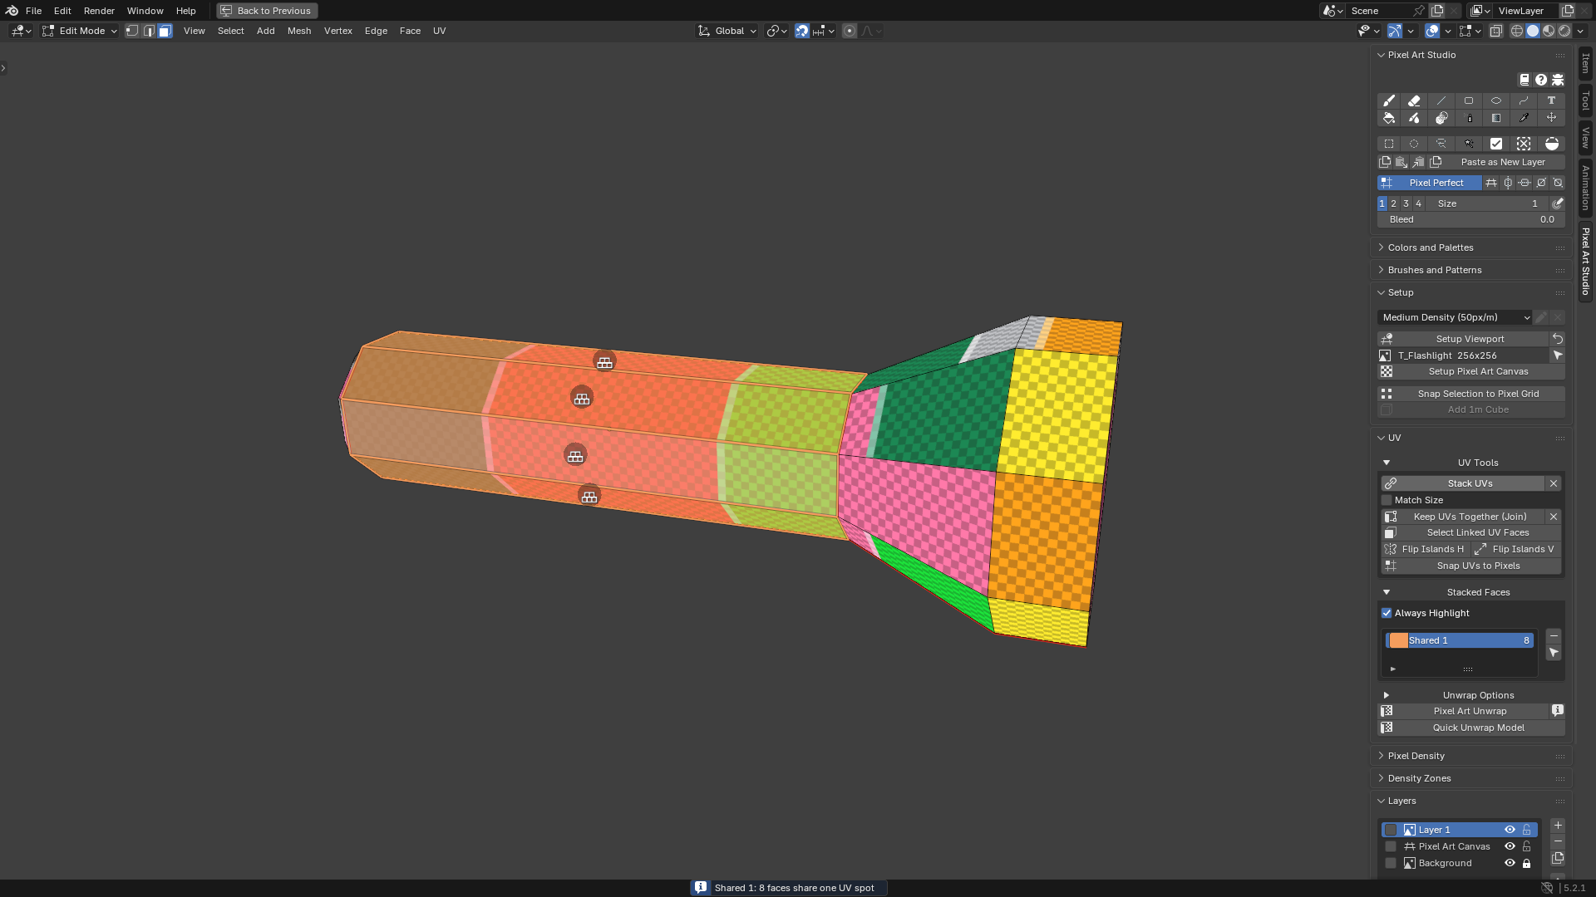Click the Back to Previous button

[x=267, y=11]
